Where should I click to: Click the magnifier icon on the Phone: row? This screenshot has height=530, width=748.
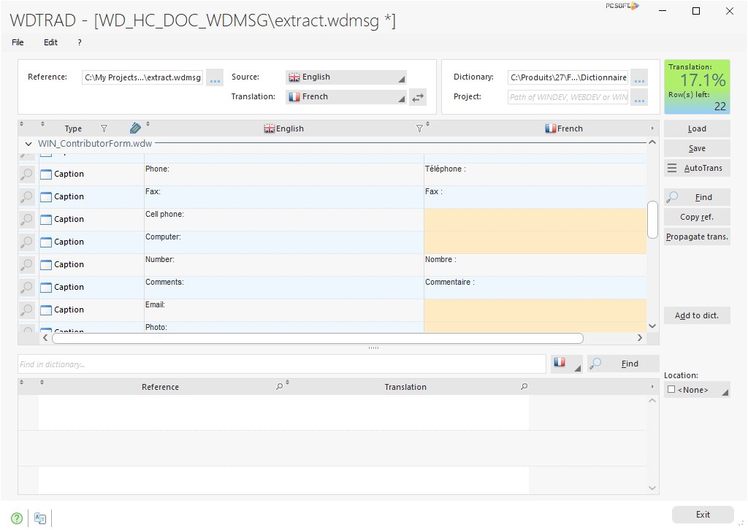pos(27,174)
